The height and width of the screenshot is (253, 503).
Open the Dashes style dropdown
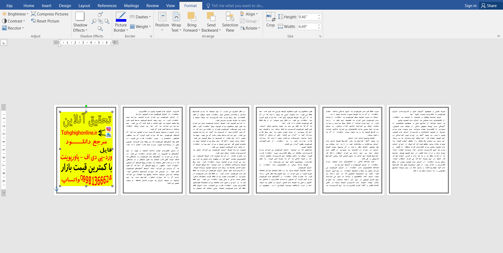[x=140, y=17]
